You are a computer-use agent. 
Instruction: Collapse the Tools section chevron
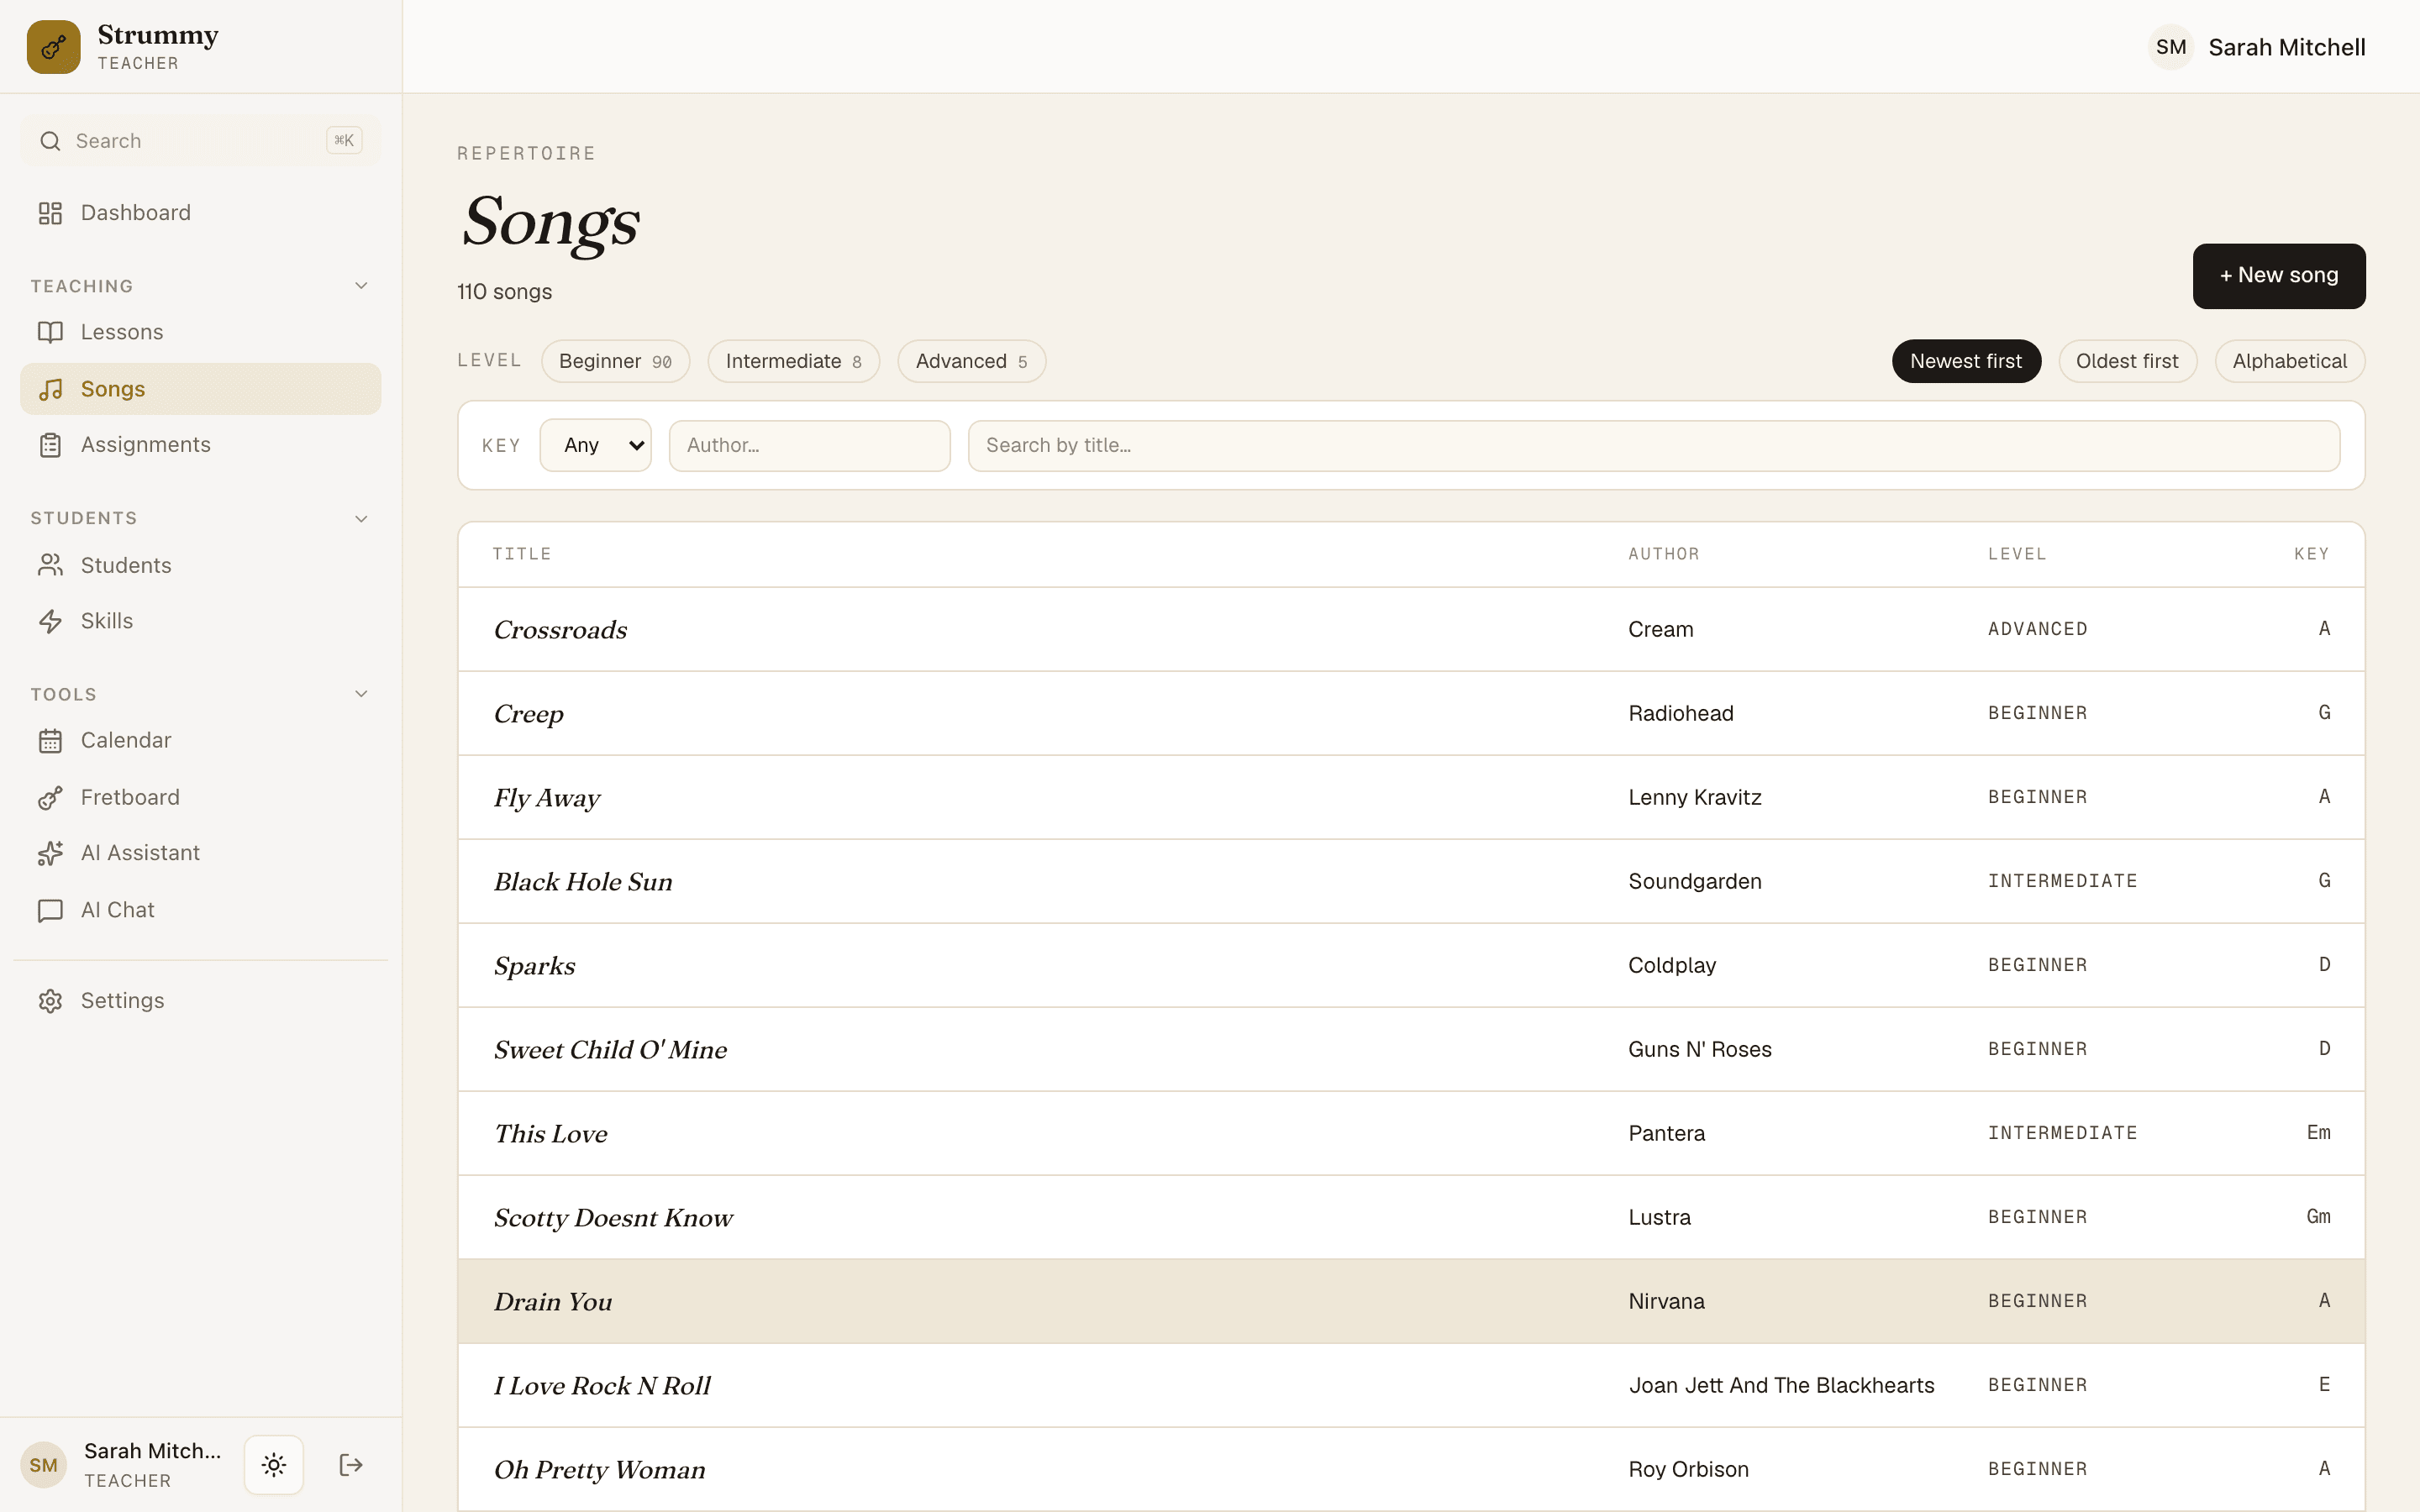[x=361, y=694]
